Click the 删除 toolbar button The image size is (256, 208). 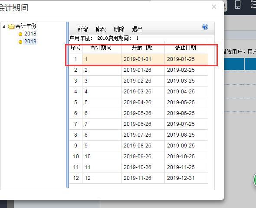[119, 29]
